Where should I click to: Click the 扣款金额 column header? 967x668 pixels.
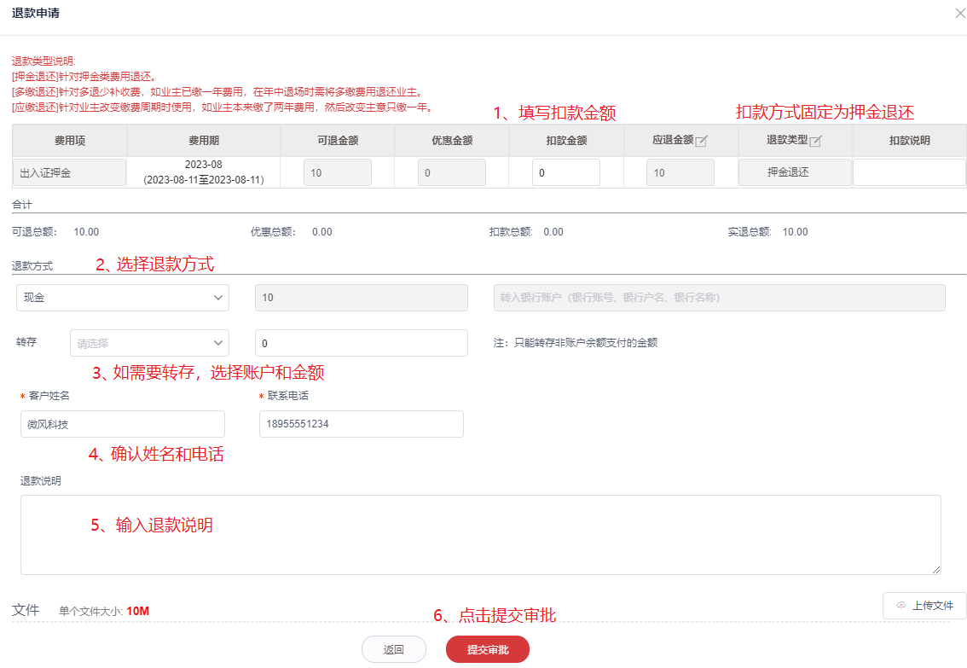point(566,141)
